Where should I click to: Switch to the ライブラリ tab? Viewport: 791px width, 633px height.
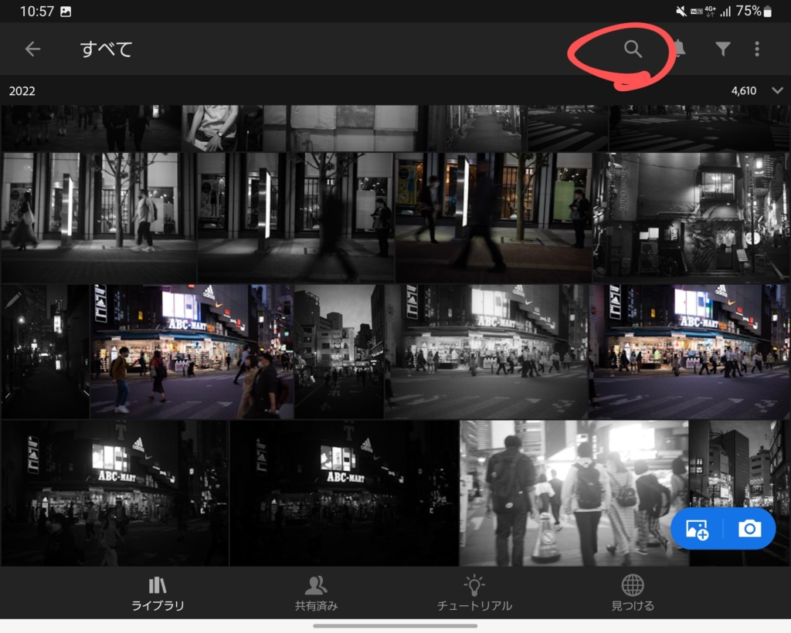pos(158,594)
